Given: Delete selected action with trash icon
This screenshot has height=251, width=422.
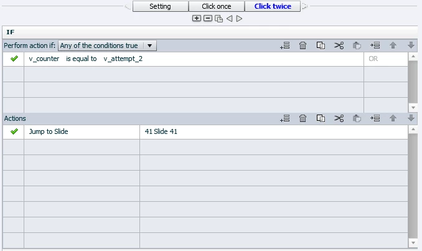Looking at the screenshot, I should click(x=302, y=118).
